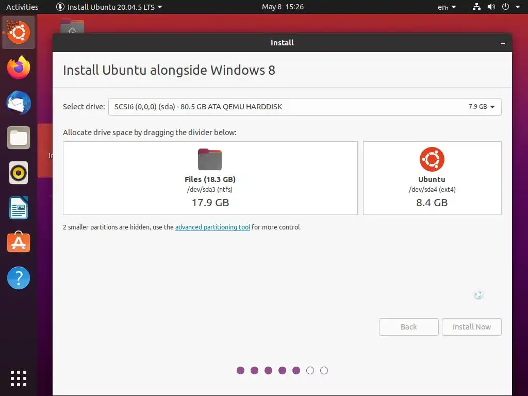
Task: Show Applications grid button
Action: pos(19,378)
